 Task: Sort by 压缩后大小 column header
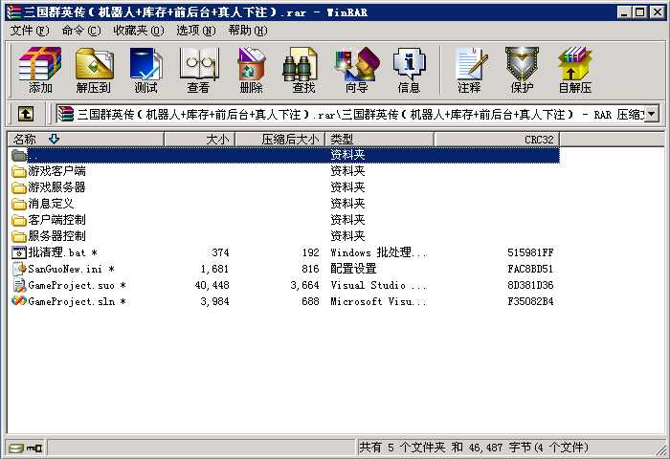click(280, 140)
